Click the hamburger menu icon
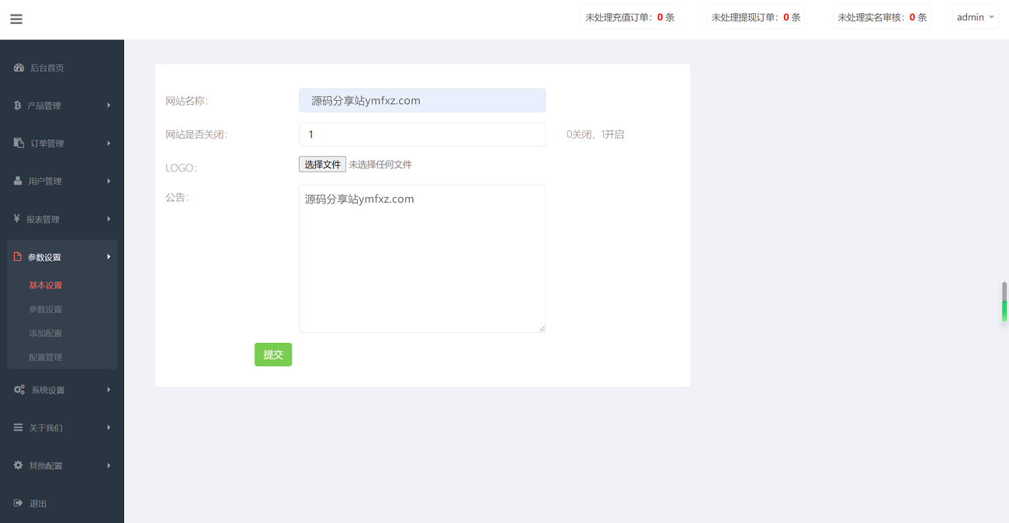The height and width of the screenshot is (523, 1009). point(16,19)
